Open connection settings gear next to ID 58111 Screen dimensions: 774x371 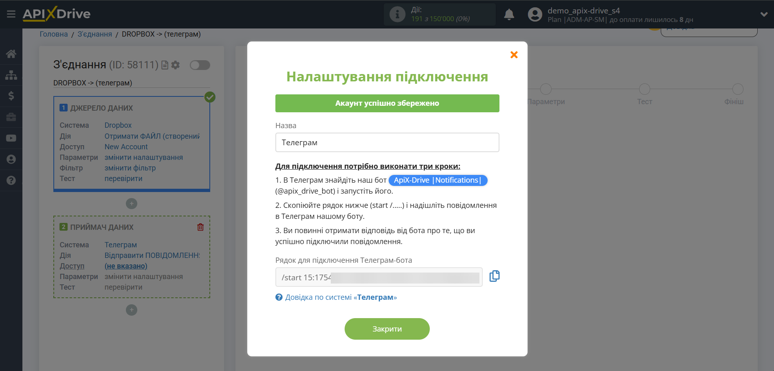coord(175,65)
